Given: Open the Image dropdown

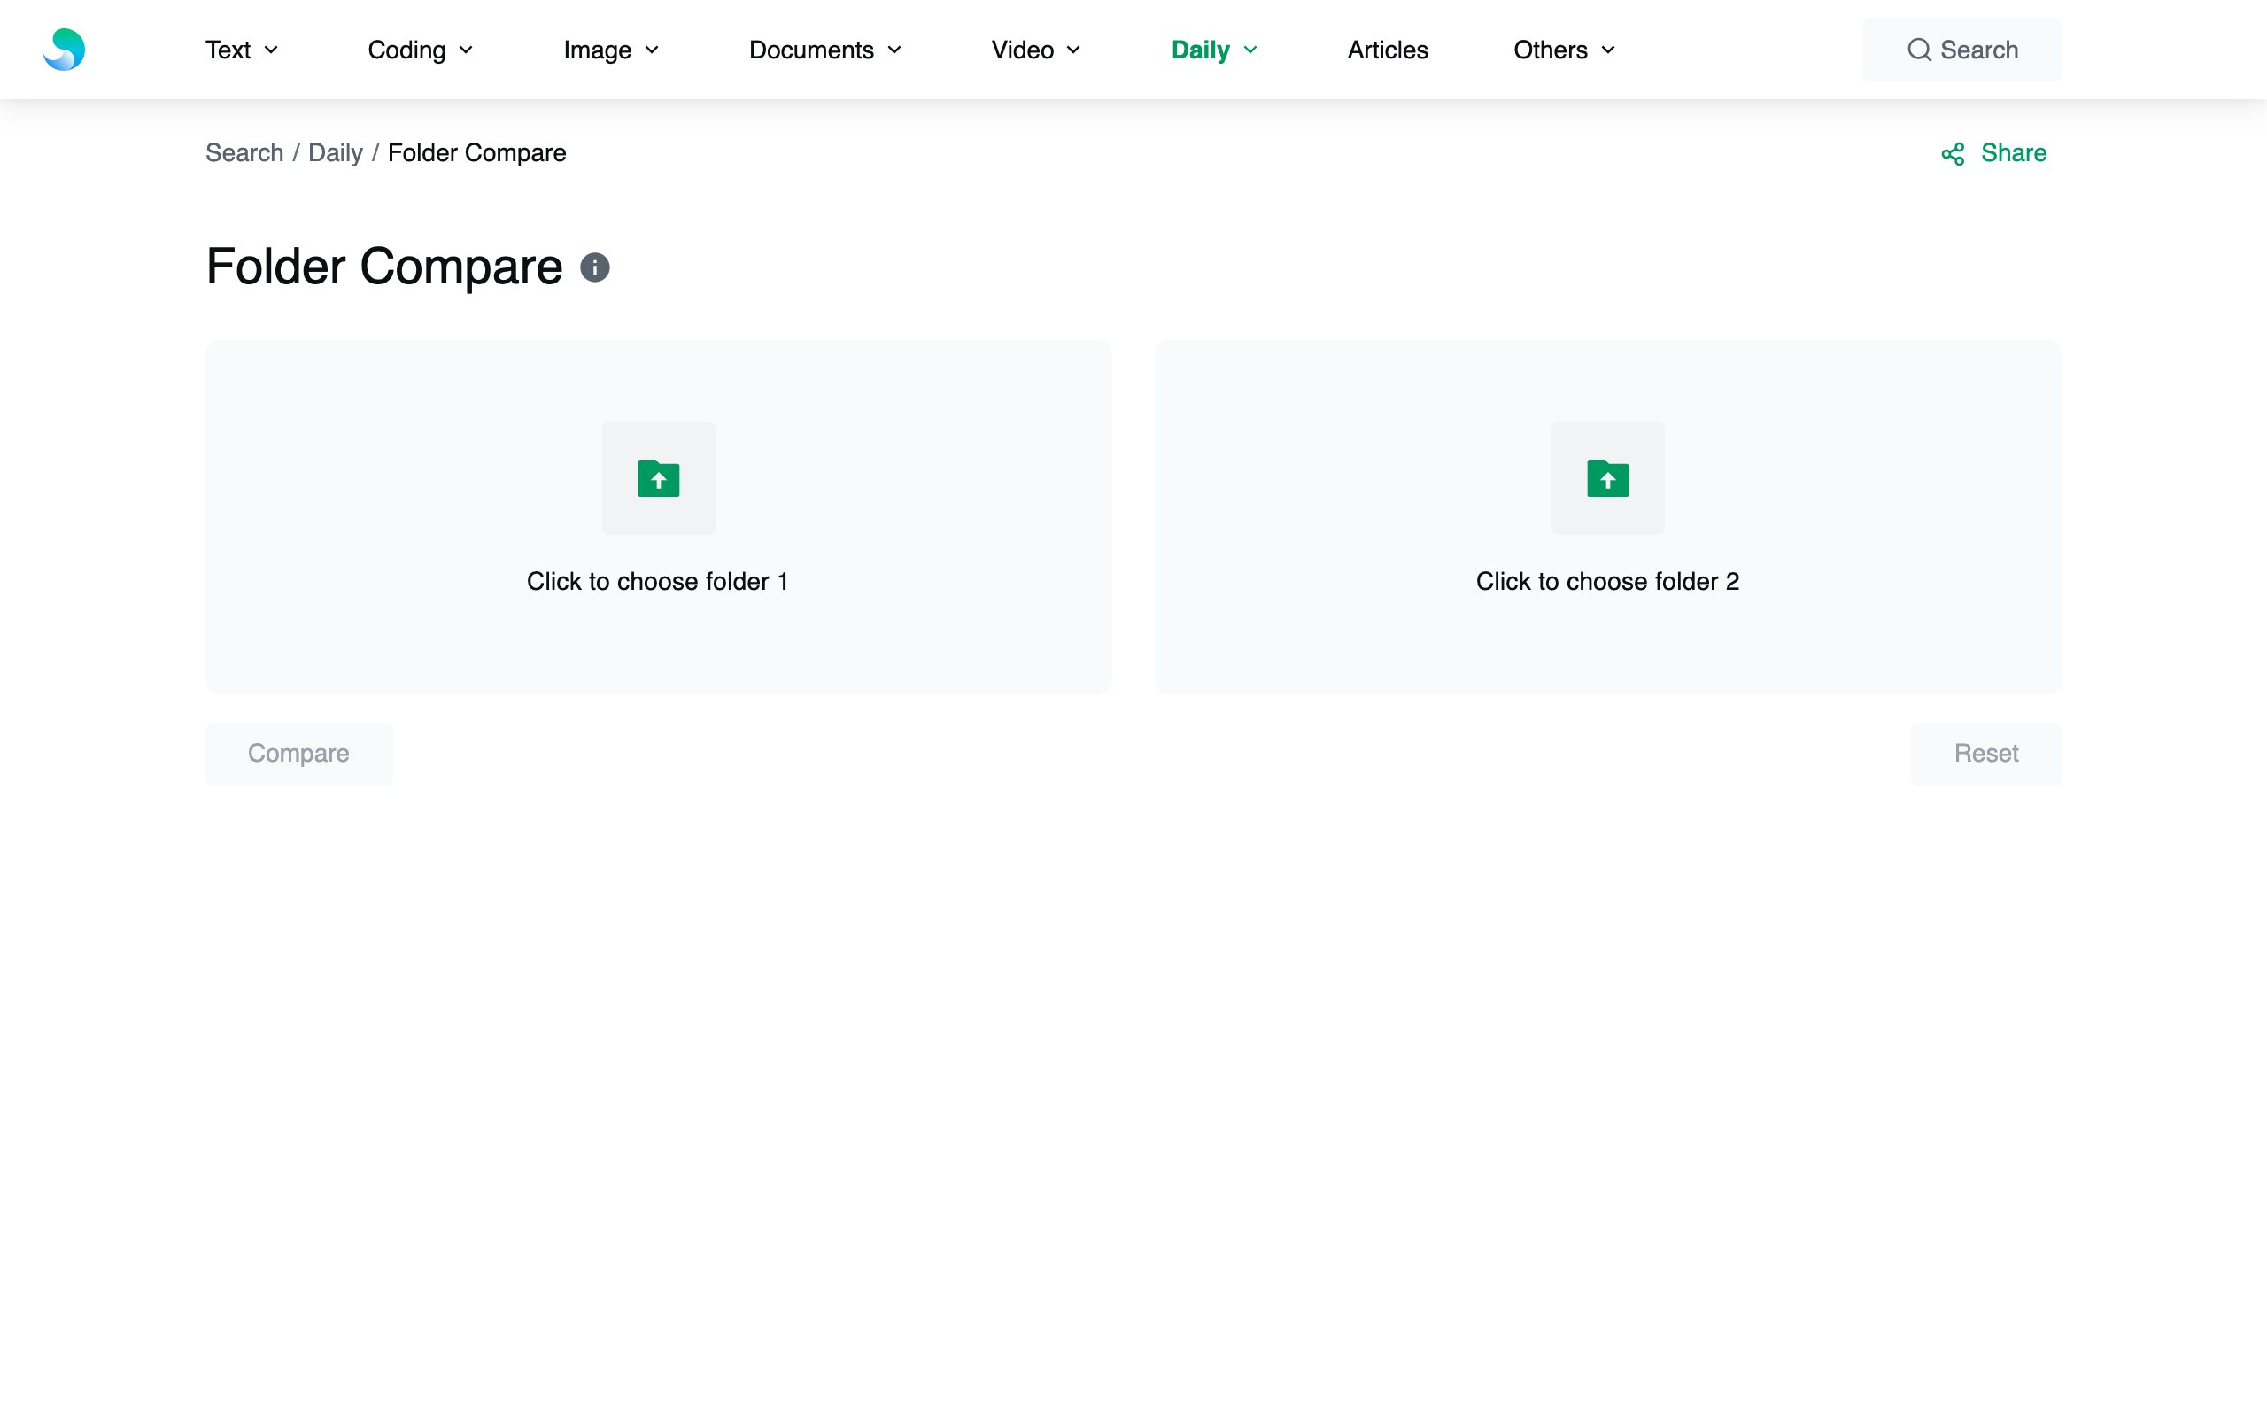Looking at the screenshot, I should 612,50.
